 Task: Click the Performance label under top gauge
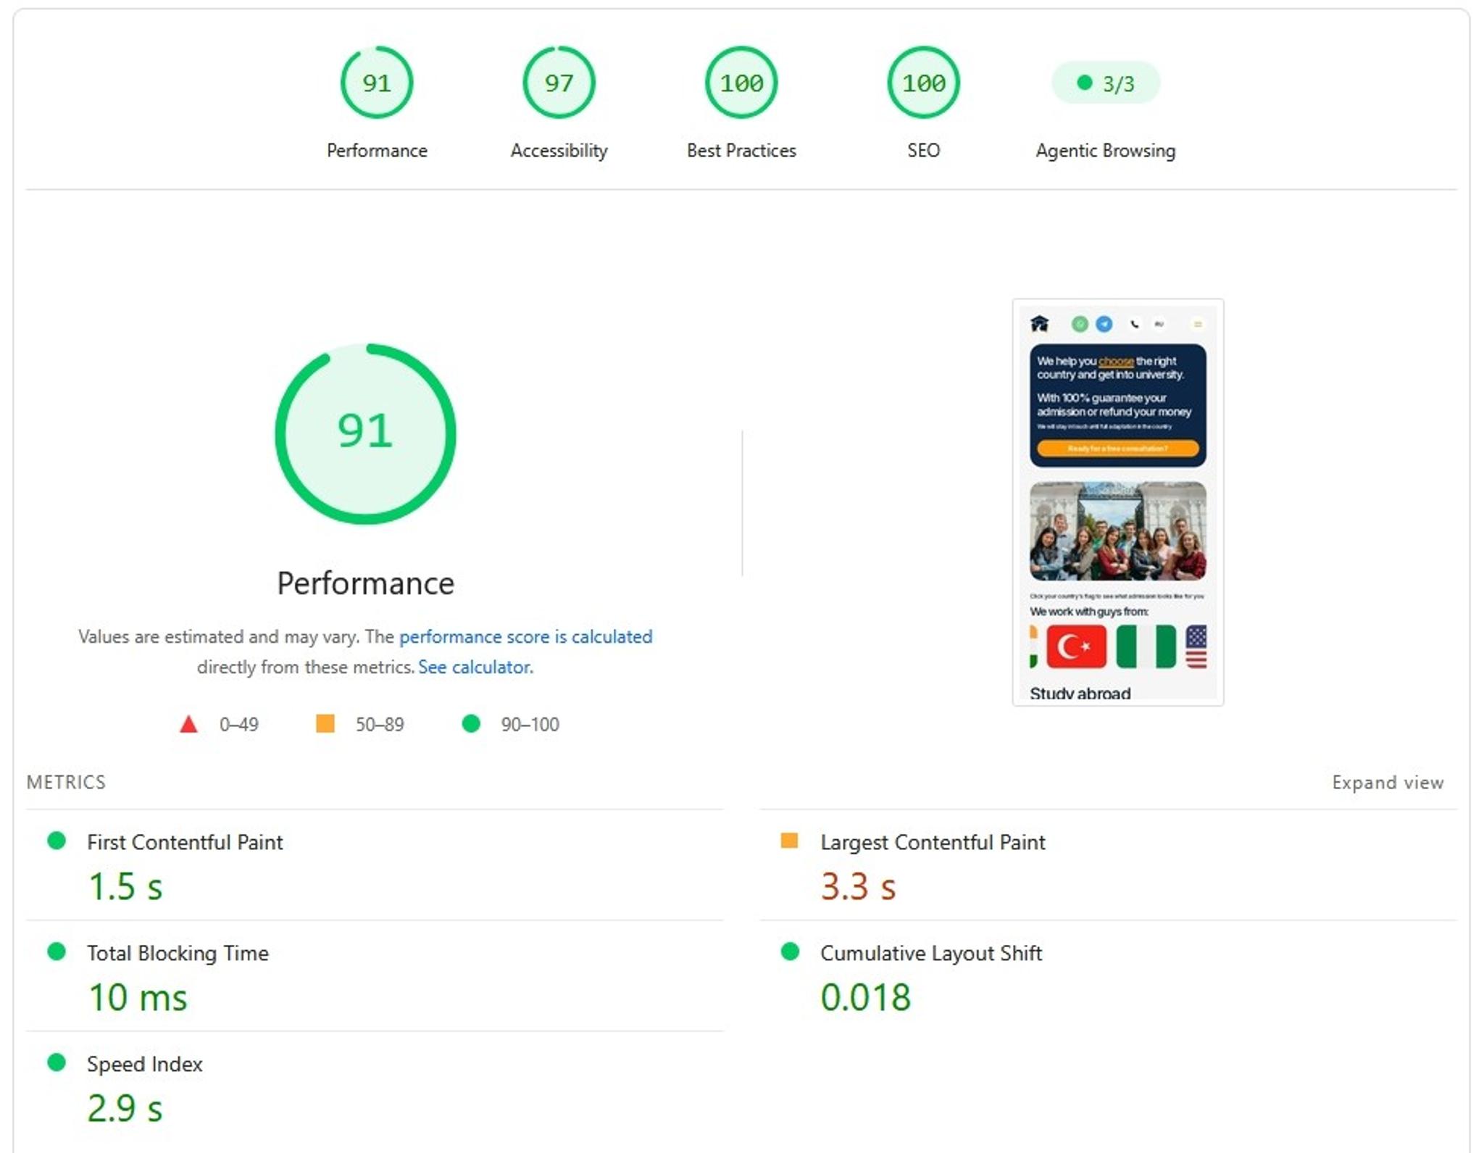click(377, 151)
